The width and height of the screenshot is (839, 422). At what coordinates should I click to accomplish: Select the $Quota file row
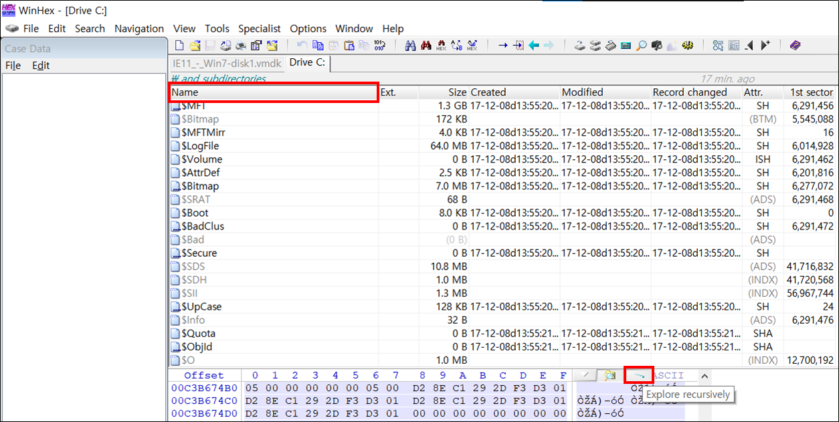click(502, 333)
